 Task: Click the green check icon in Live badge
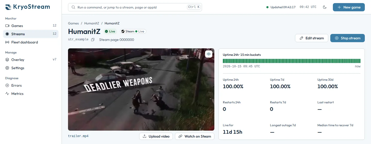(106, 31)
